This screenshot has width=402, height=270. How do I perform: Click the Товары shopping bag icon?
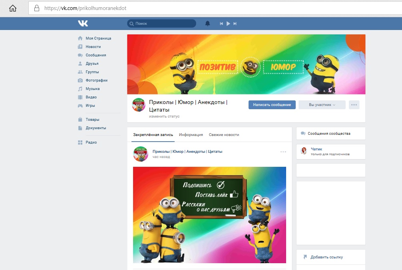80,120
